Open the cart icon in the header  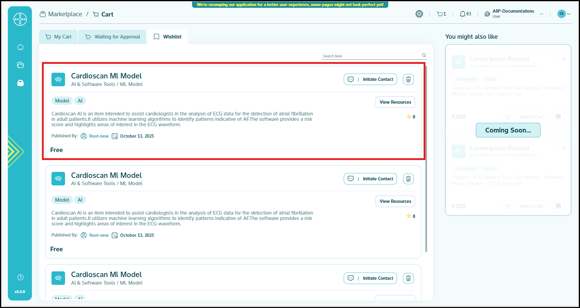(x=440, y=14)
